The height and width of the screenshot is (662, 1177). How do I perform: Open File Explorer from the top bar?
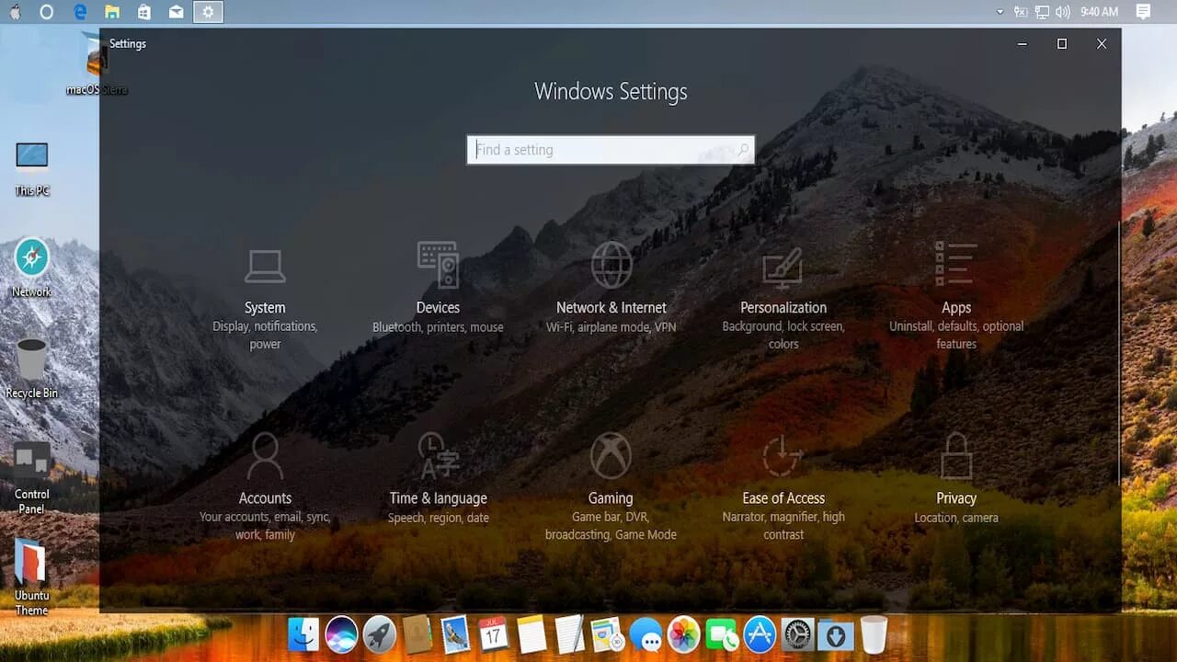pyautogui.click(x=112, y=12)
